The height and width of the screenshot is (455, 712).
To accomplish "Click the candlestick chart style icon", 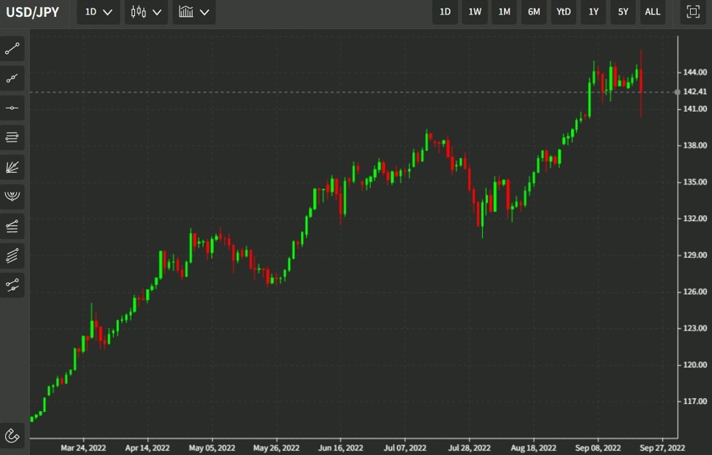I will tap(139, 12).
